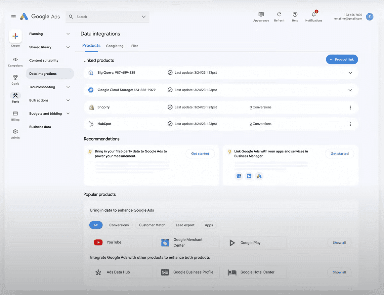
Task: Click the Shopify bag icon
Action: [91, 107]
